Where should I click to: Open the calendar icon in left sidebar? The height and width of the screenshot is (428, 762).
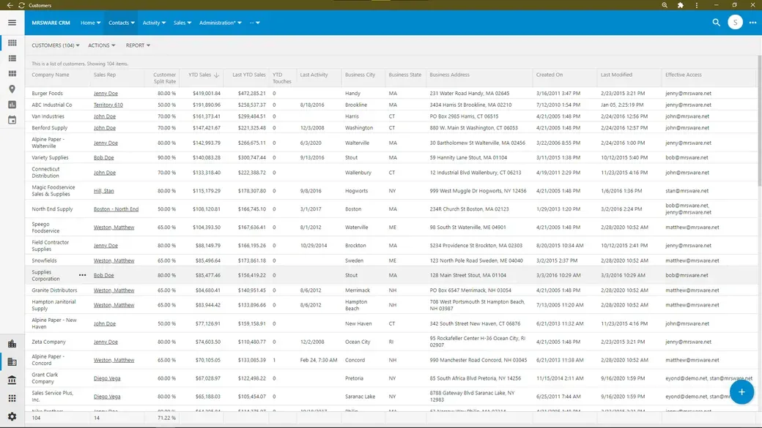click(12, 120)
